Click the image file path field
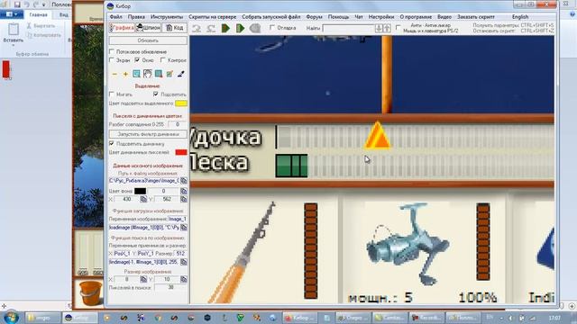 (144, 181)
